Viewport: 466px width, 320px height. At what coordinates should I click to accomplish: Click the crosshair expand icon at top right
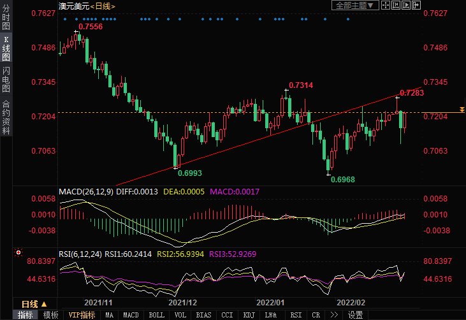(x=387, y=5)
